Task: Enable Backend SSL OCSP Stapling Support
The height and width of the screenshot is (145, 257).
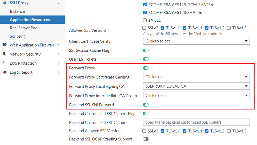Action: point(146,139)
